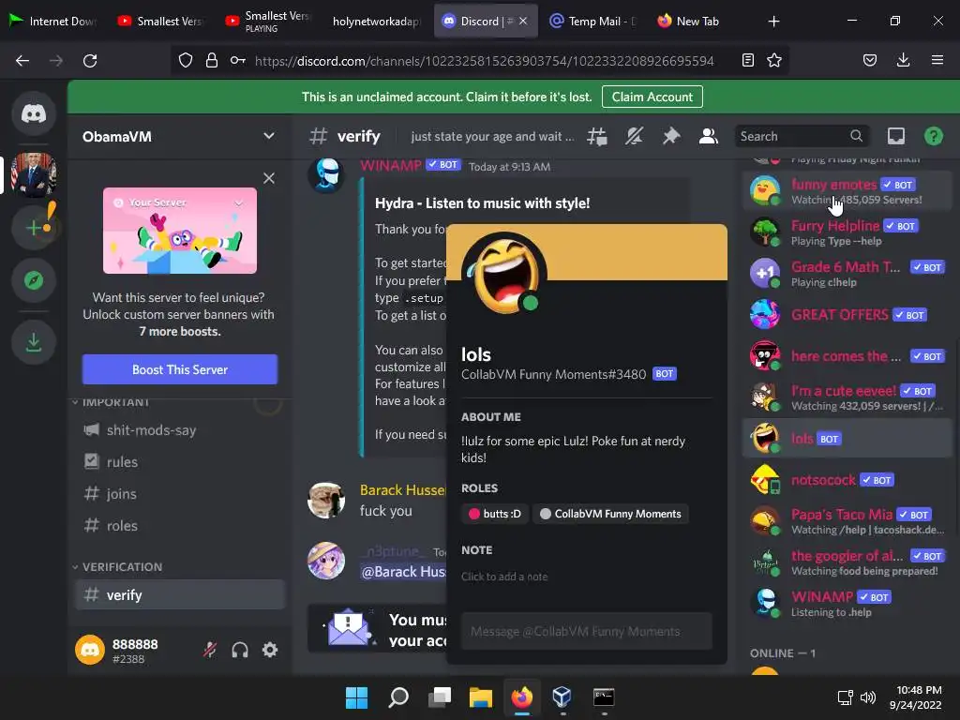
Task: Dismiss the boost banner promo with X
Action: pos(269,178)
